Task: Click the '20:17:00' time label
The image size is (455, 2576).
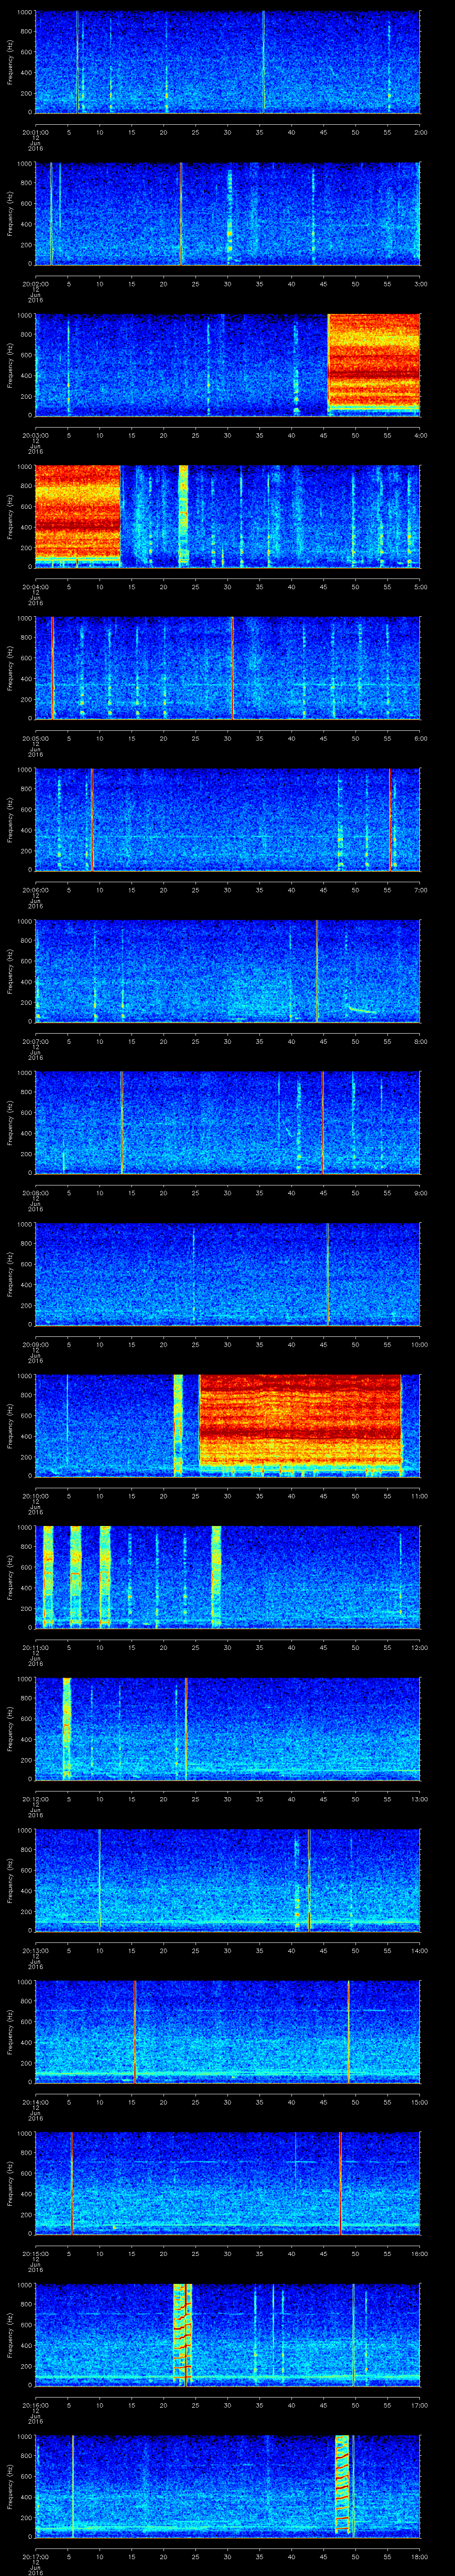Action: pyautogui.click(x=35, y=2556)
